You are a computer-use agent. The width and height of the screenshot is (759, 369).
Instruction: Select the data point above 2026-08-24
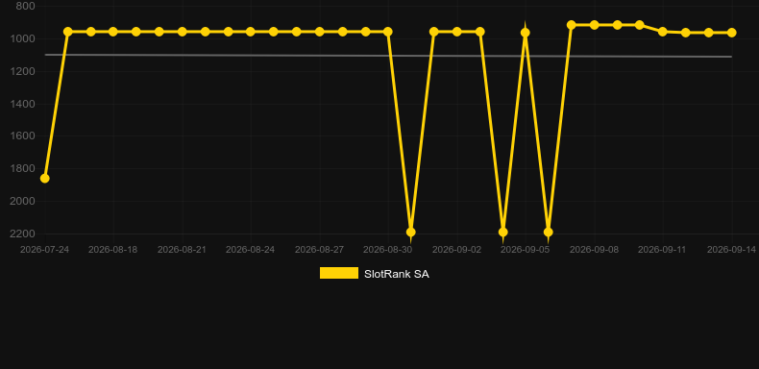pos(250,32)
